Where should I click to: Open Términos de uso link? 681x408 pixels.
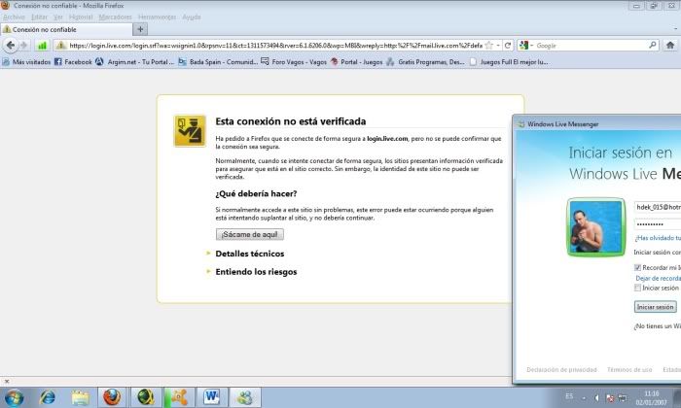click(x=629, y=370)
